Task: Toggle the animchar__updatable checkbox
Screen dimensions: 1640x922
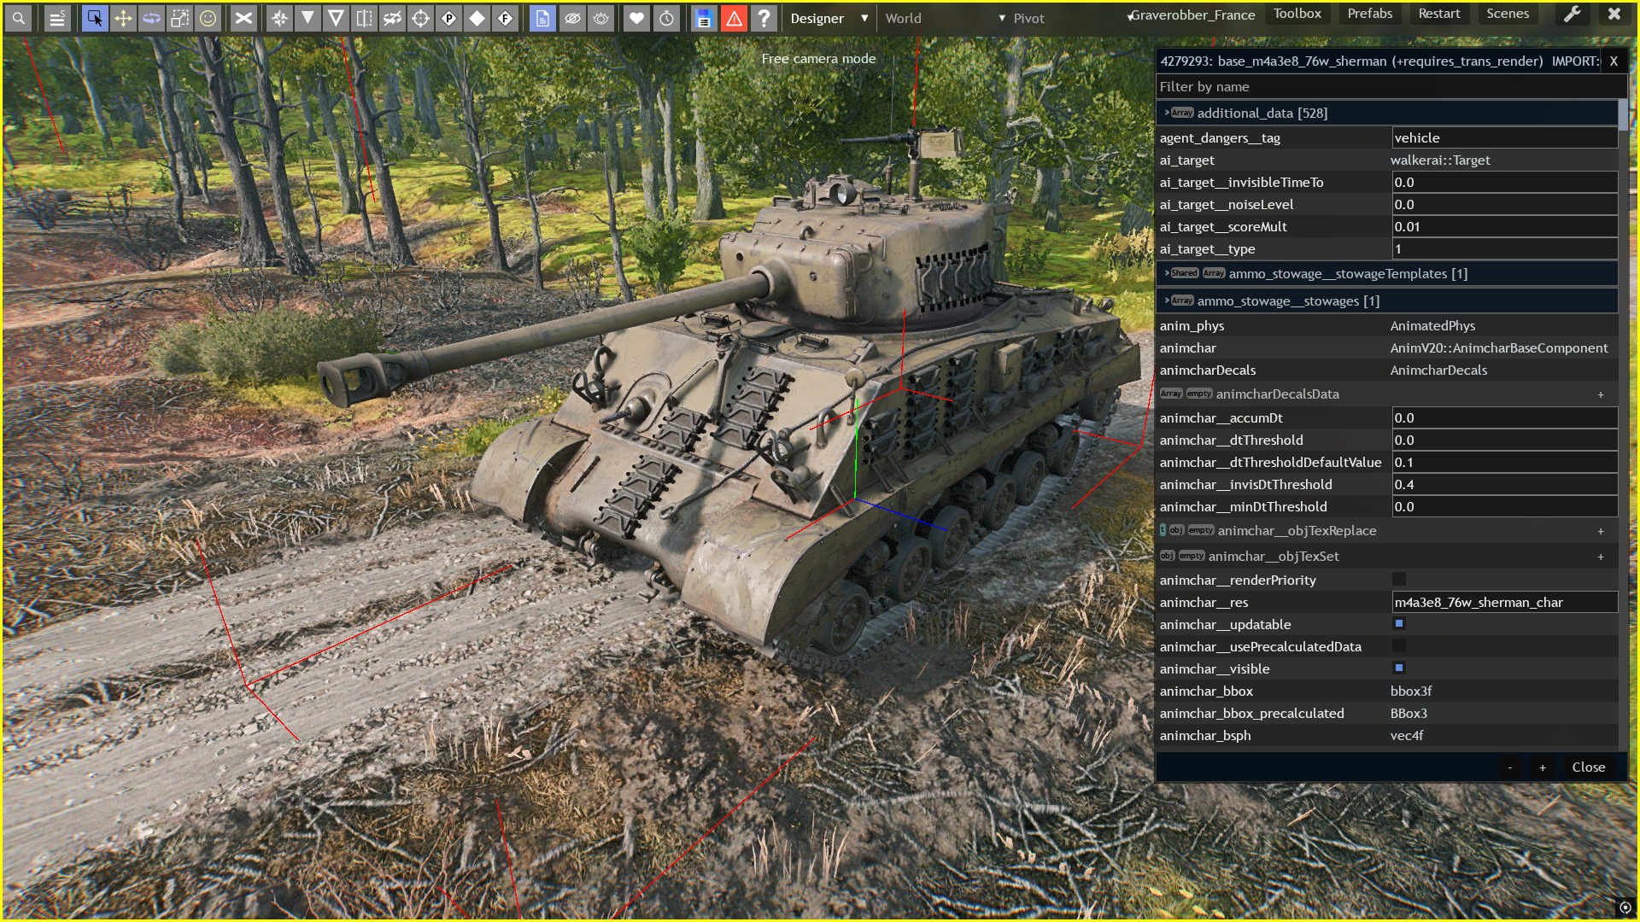Action: pyautogui.click(x=1399, y=624)
